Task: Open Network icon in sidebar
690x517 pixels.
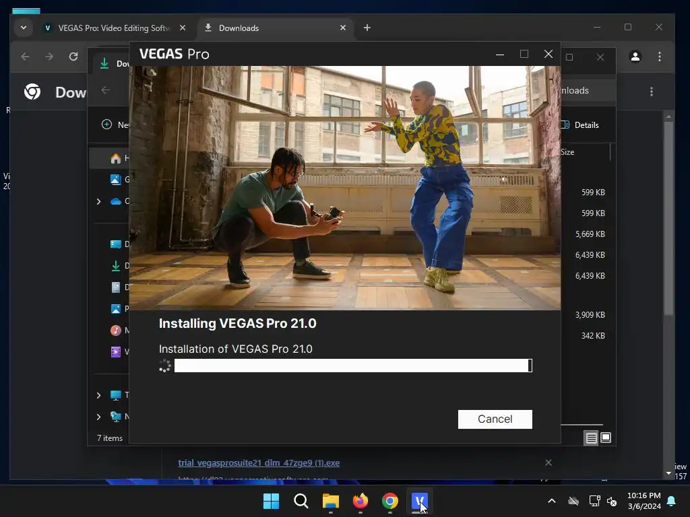Action: [116, 417]
